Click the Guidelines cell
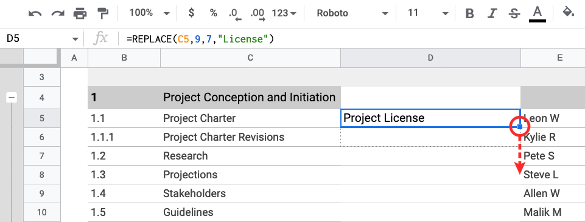 pyautogui.click(x=250, y=212)
